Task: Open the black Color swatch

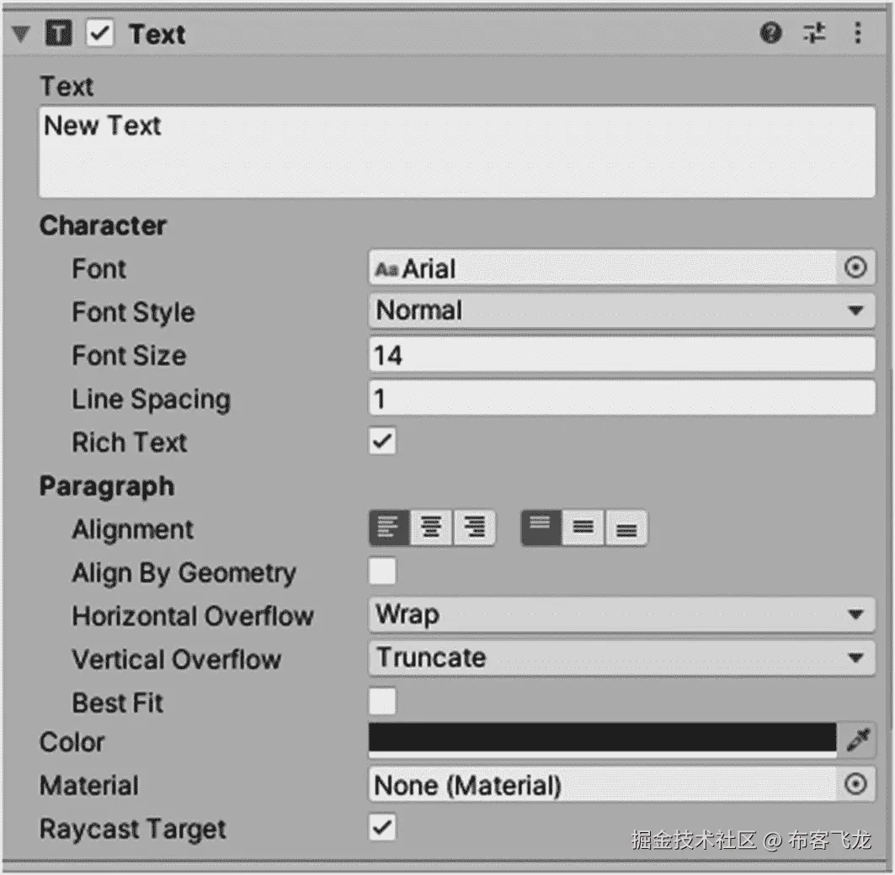Action: (602, 738)
